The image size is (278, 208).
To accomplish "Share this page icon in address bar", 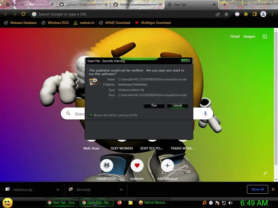I will point(218,14).
